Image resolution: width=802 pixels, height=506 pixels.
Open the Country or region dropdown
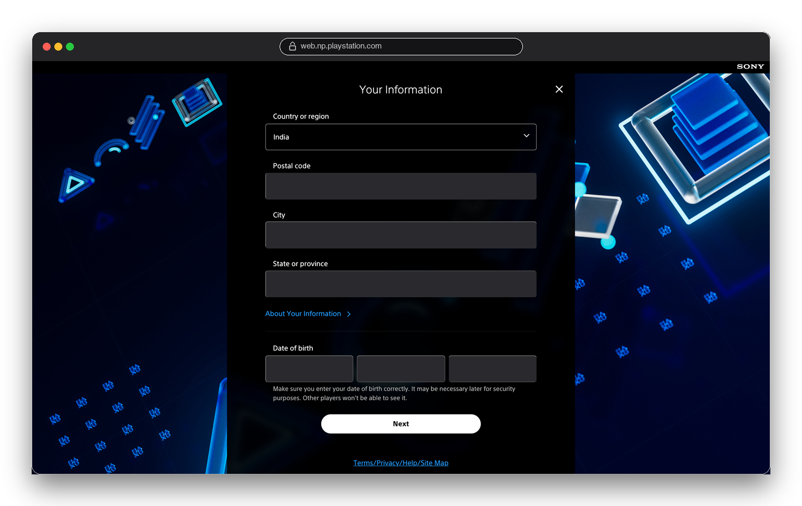401,137
